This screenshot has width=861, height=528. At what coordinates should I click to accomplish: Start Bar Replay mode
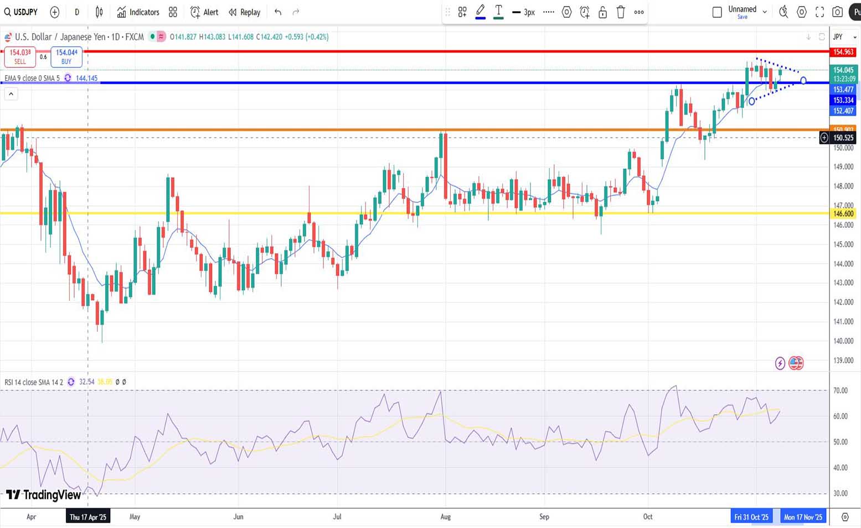(244, 12)
